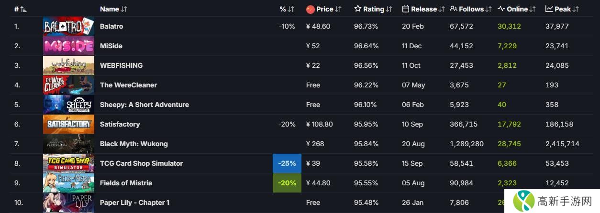Click the sort arrows beside Name

point(124,9)
